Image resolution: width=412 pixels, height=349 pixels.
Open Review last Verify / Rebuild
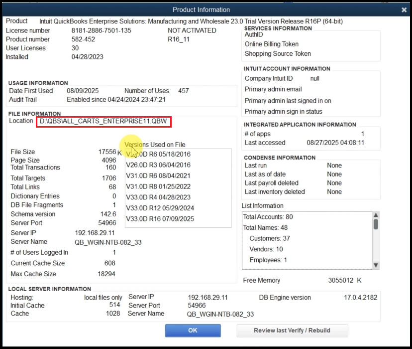pyautogui.click(x=292, y=330)
